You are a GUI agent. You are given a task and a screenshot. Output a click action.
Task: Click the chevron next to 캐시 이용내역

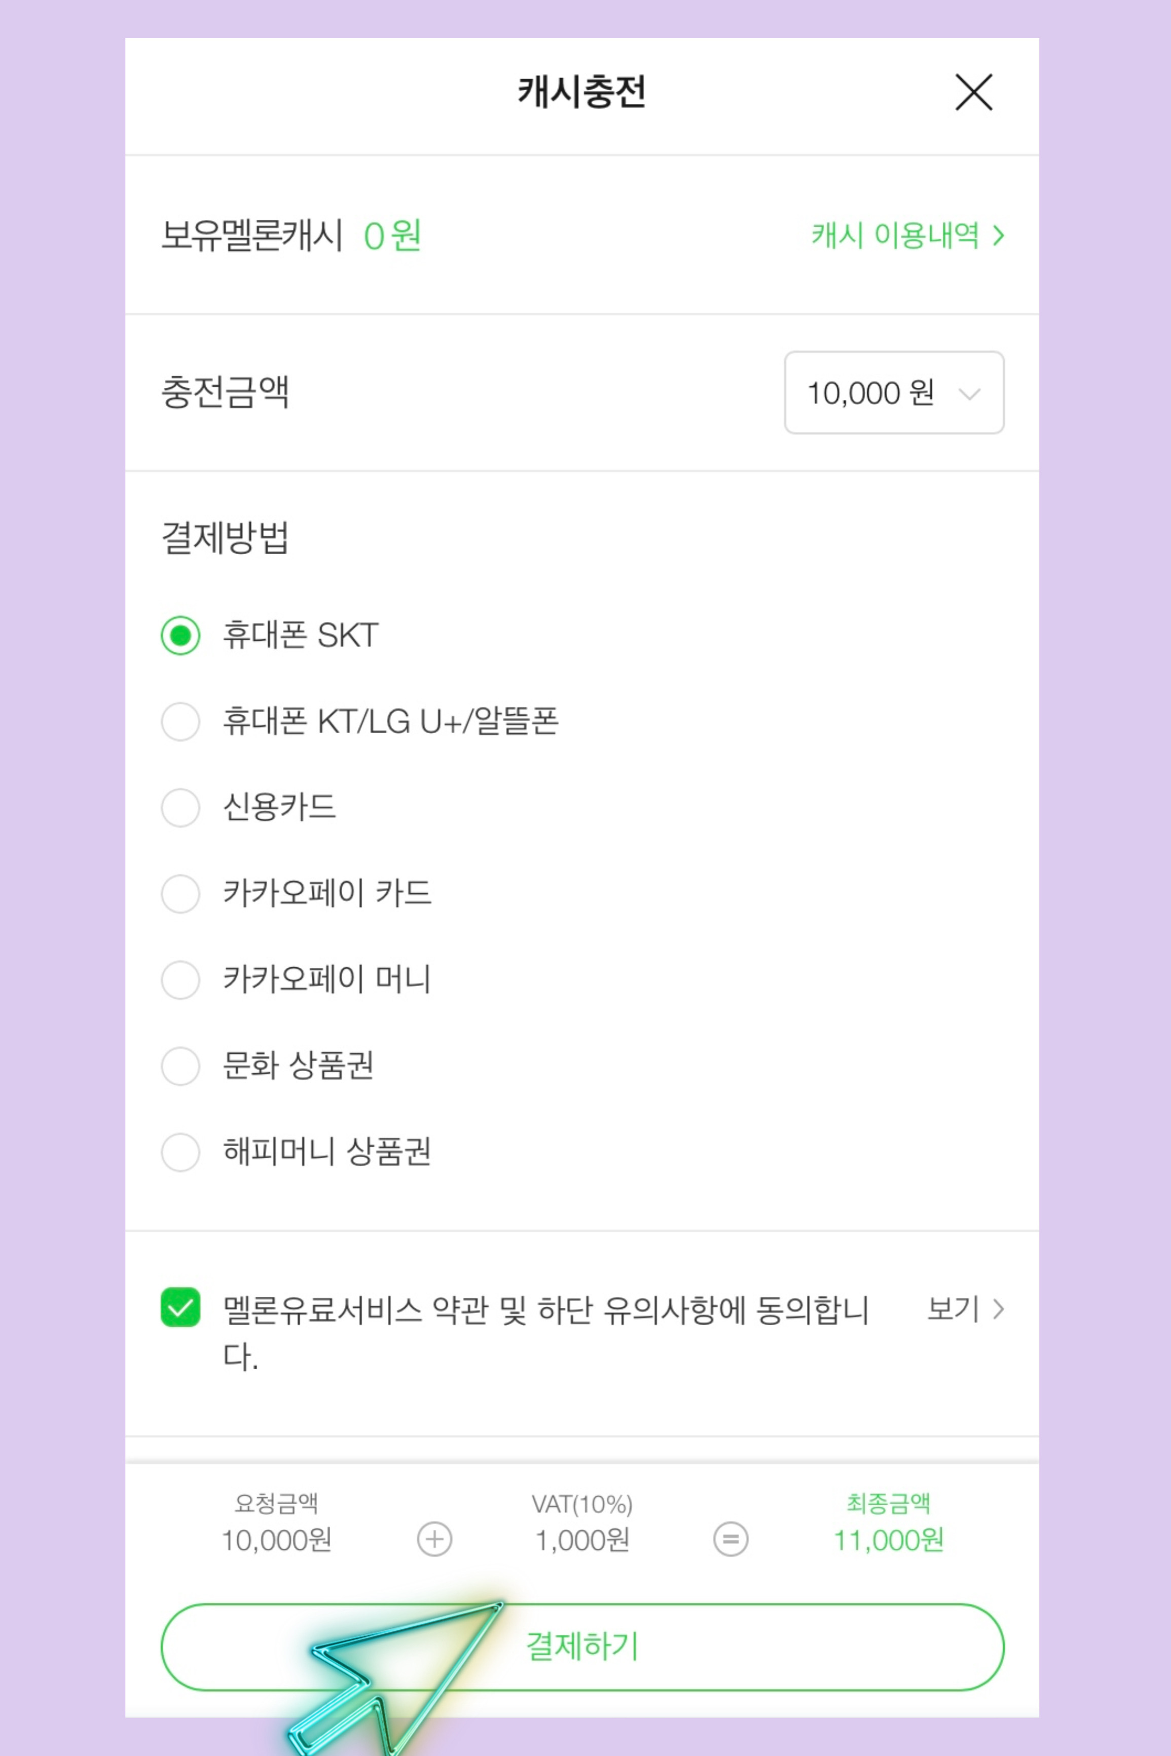click(999, 236)
